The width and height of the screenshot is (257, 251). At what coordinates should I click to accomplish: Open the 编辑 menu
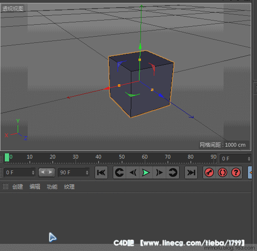[35, 187]
